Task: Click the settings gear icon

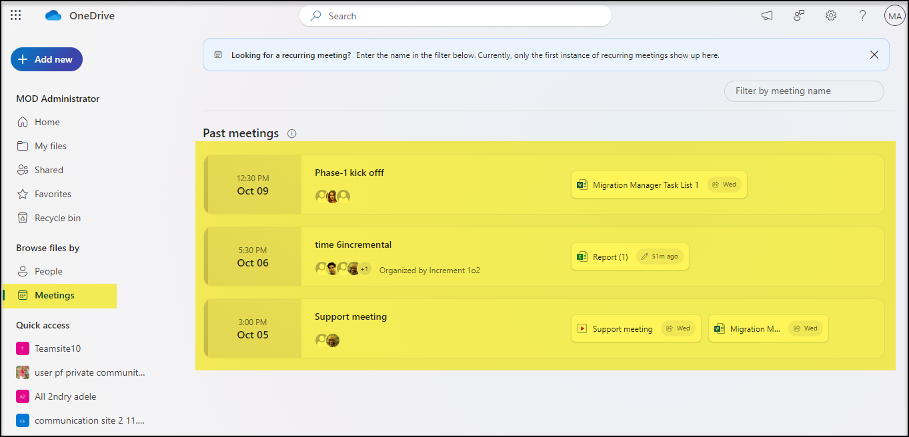Action: coord(830,15)
